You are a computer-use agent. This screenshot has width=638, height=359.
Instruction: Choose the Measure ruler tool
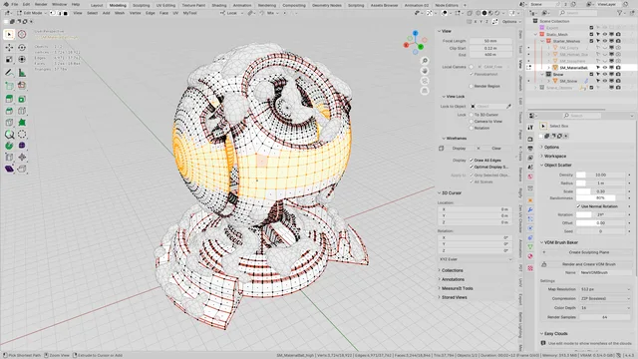[22, 73]
